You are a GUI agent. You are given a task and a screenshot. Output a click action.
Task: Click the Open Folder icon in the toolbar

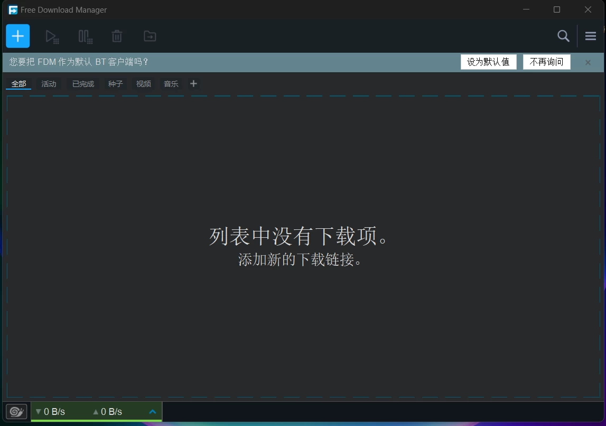coord(150,36)
